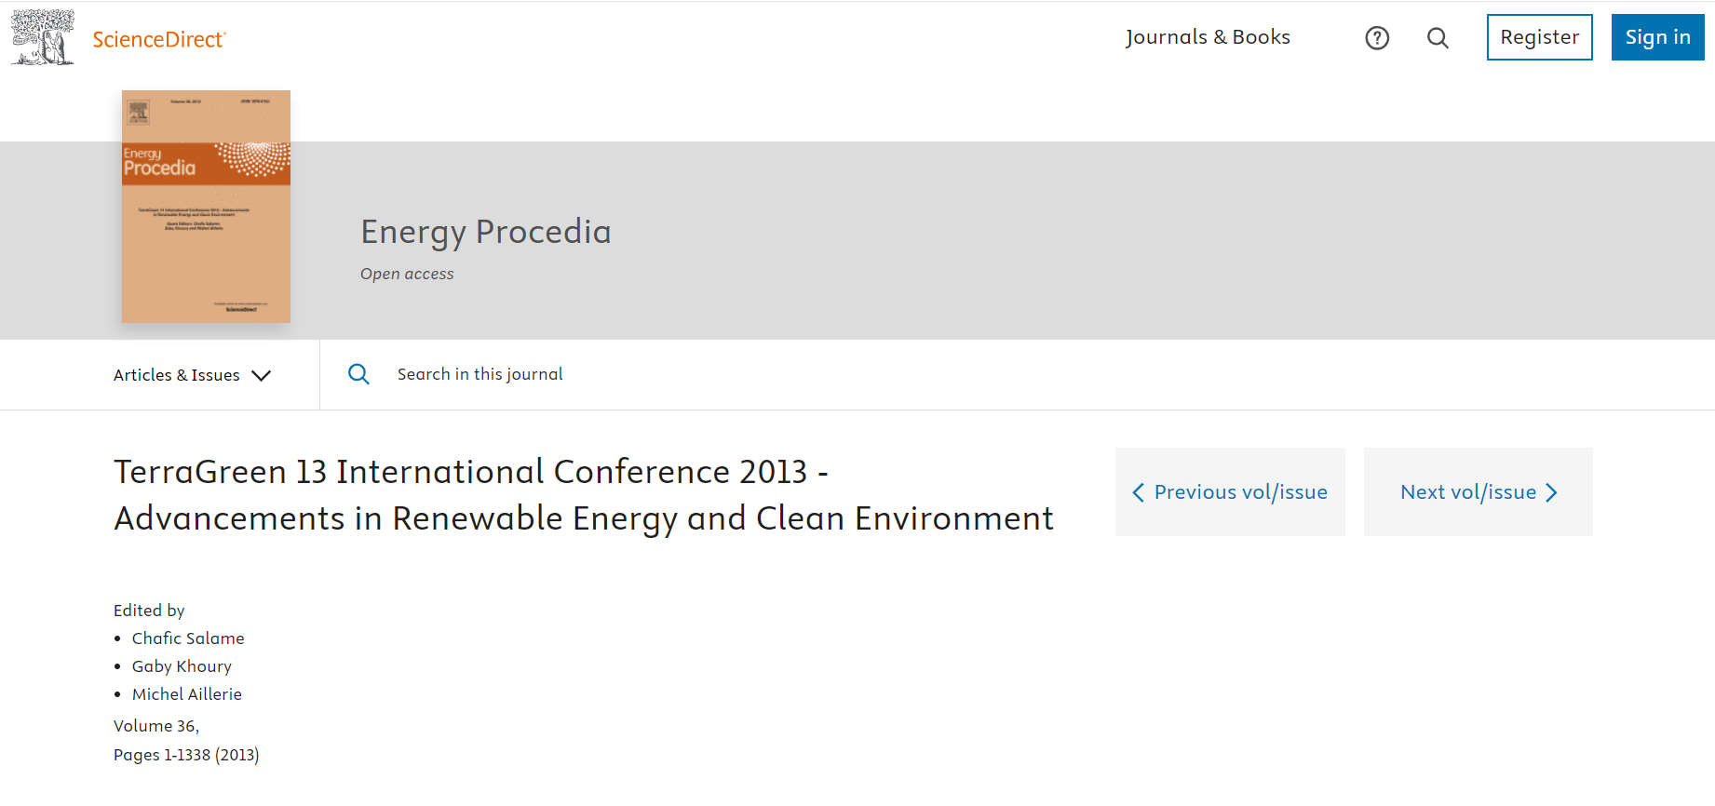Click the top search magnifier icon
Screen dimensions: 1715x806
point(1438,38)
